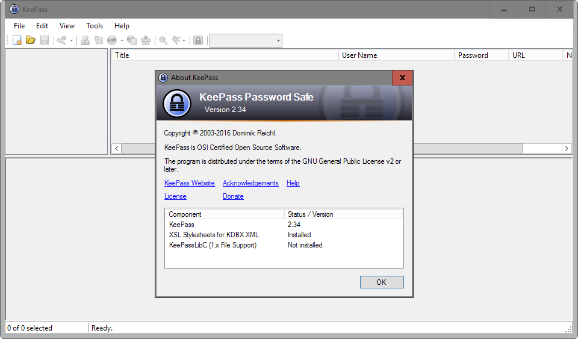The width and height of the screenshot is (578, 339).
Task: Click the 'Version 2.34' header text
Action: 225,110
